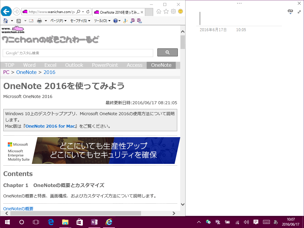Open the Windows Start button
304x228 pixels.
click(7, 222)
